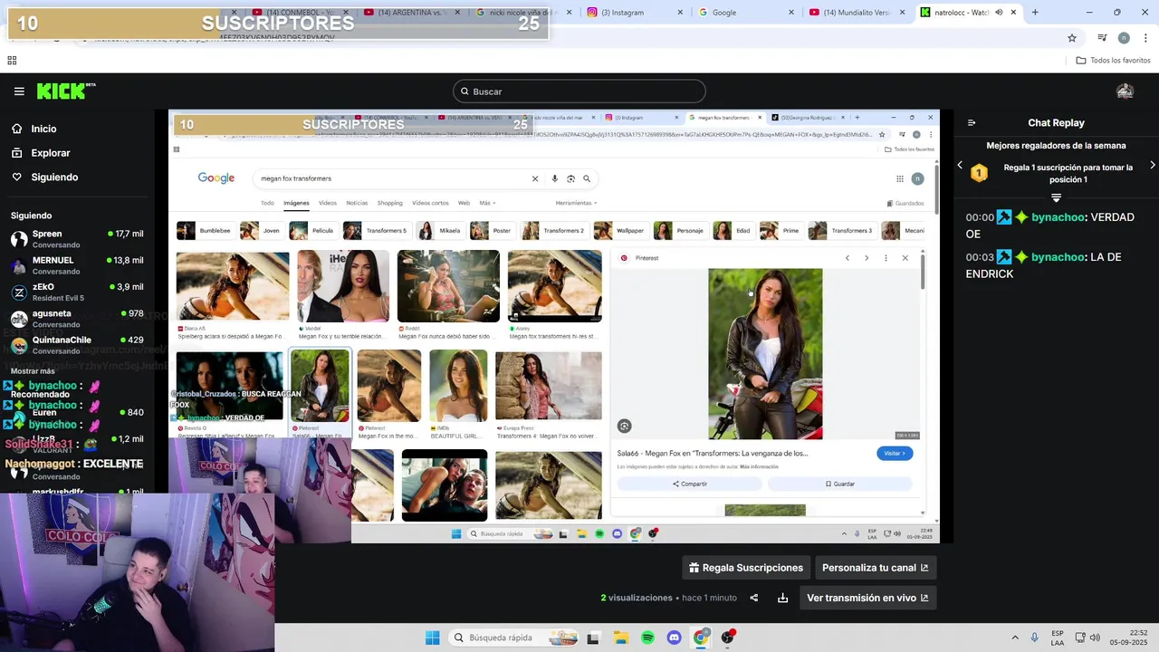The width and height of the screenshot is (1159, 652).
Task: Focus the Buscar search field
Action: [x=579, y=91]
